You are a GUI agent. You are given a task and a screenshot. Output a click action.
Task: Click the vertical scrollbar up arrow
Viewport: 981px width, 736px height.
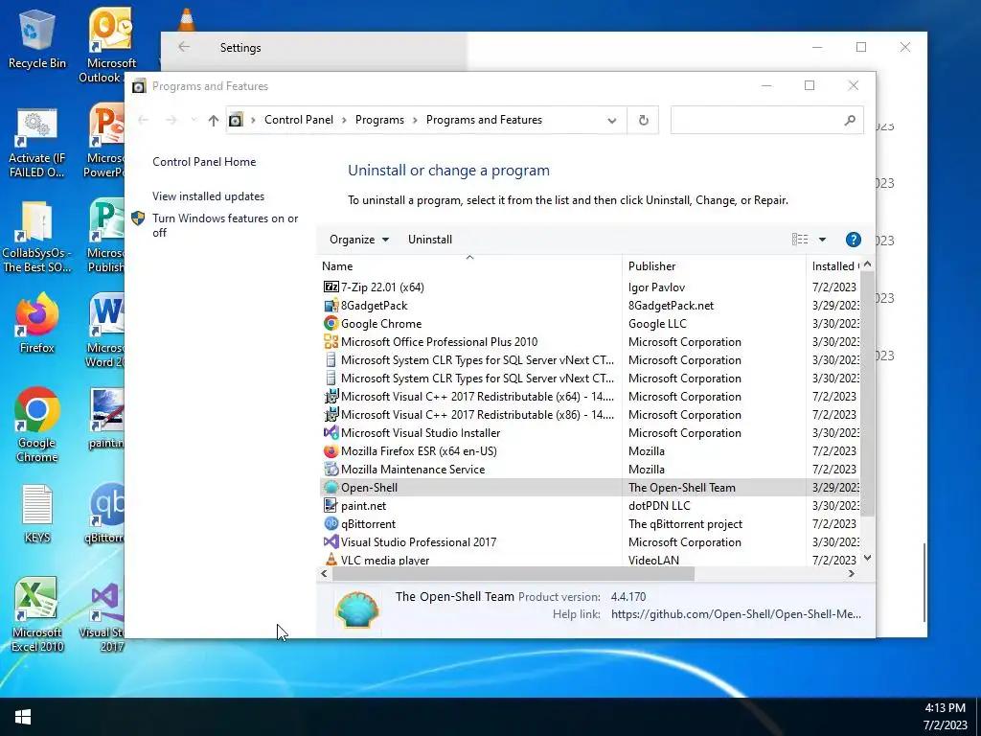(x=867, y=264)
